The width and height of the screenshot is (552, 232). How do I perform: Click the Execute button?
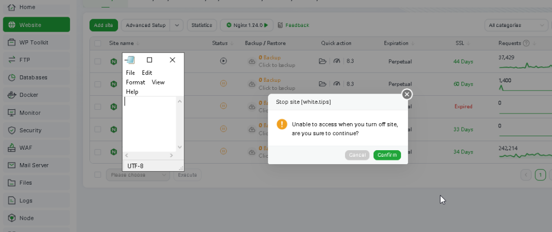pos(187,175)
